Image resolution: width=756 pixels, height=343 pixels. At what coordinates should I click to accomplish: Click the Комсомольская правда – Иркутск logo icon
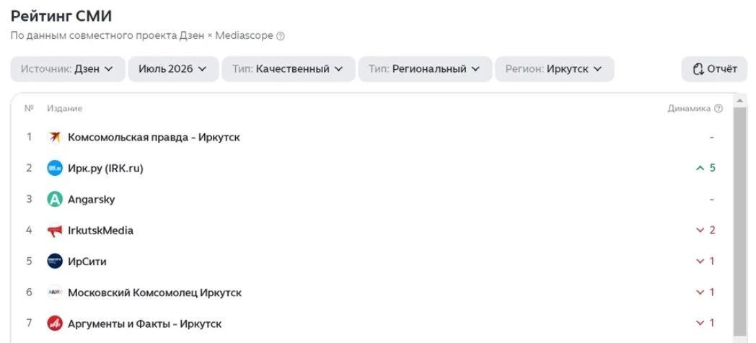point(55,138)
